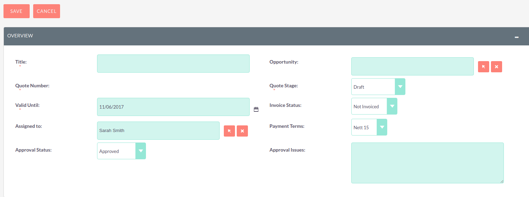This screenshot has height=197, width=529.
Task: Click the Assigned to select arrow button
Action: [x=229, y=131]
